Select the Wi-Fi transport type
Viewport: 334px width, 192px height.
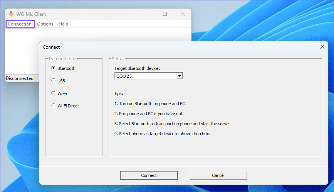59,93
